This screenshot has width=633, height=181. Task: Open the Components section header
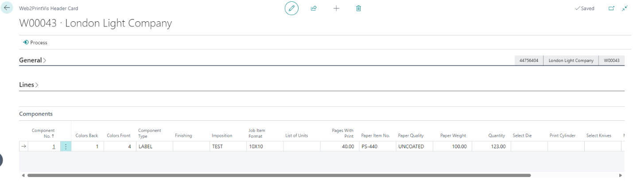pyautogui.click(x=36, y=114)
